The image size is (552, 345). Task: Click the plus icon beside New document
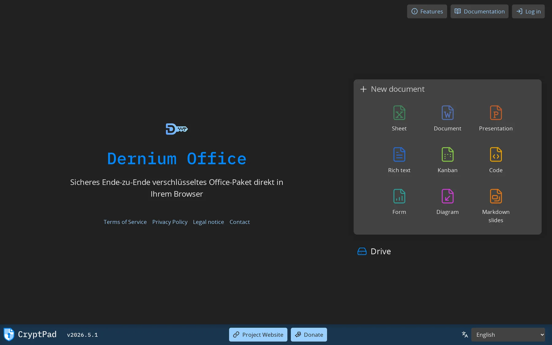363,89
